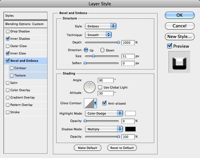Click the shadow Opacity slider handle

(x=118, y=137)
